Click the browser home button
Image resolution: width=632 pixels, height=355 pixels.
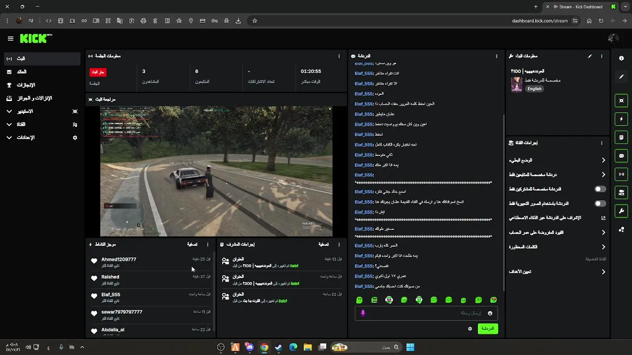[x=589, y=21]
